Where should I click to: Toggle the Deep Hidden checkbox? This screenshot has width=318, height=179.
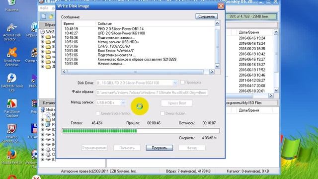pyautogui.click(x=162, y=113)
